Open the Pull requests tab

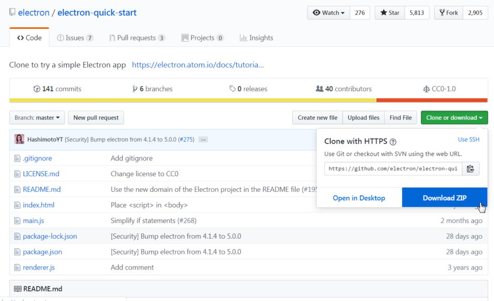click(137, 38)
